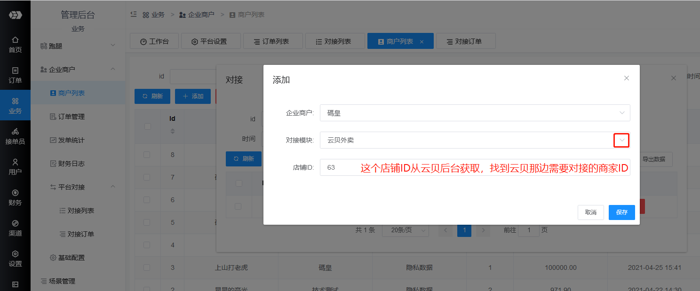Toggle select-all checkbox in 对接 dialog table
The width and height of the screenshot is (700, 291).
click(x=239, y=183)
